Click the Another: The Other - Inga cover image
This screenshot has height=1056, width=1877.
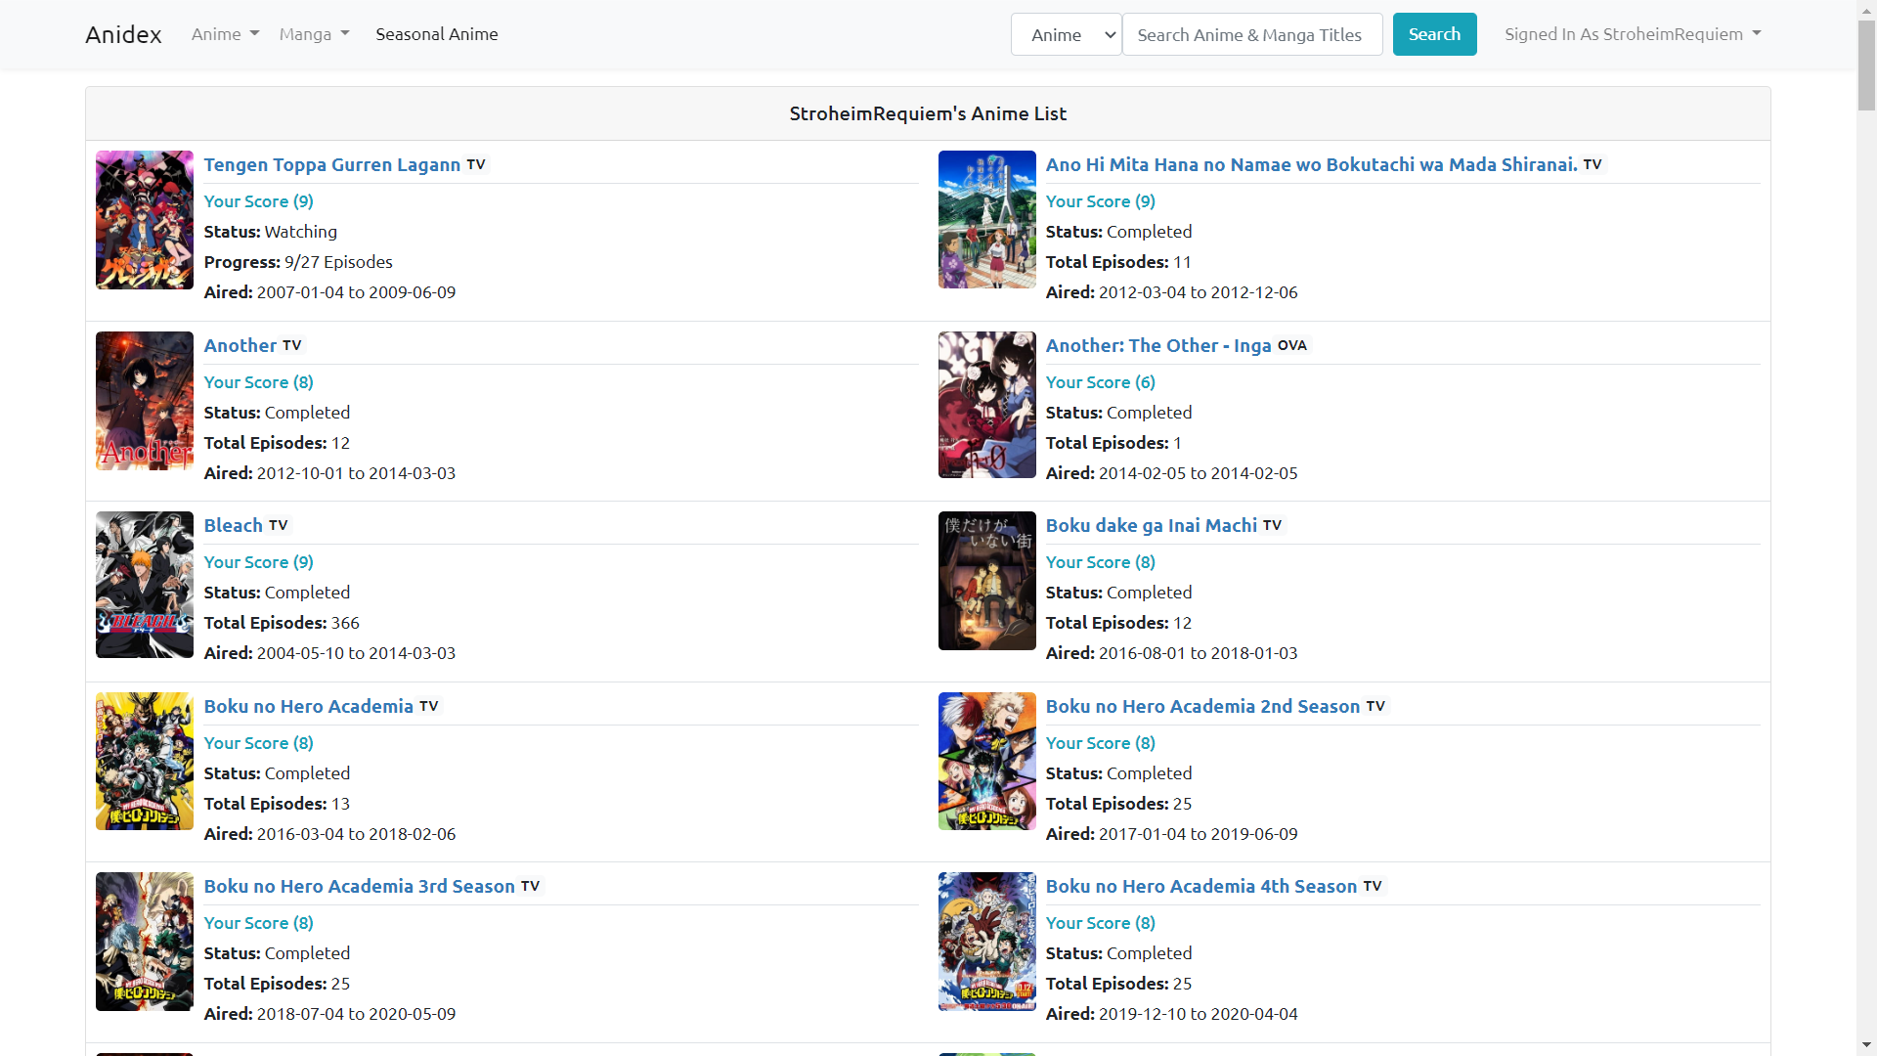[x=986, y=405]
